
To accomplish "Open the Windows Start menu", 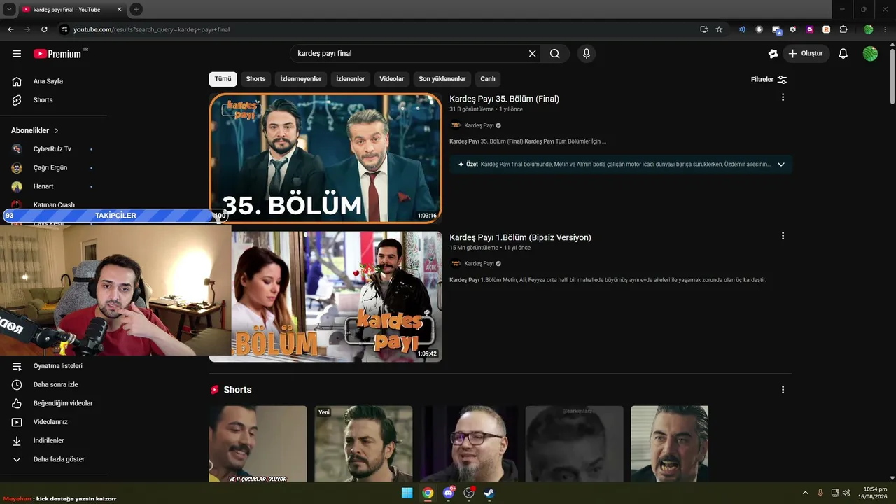I will tap(407, 493).
